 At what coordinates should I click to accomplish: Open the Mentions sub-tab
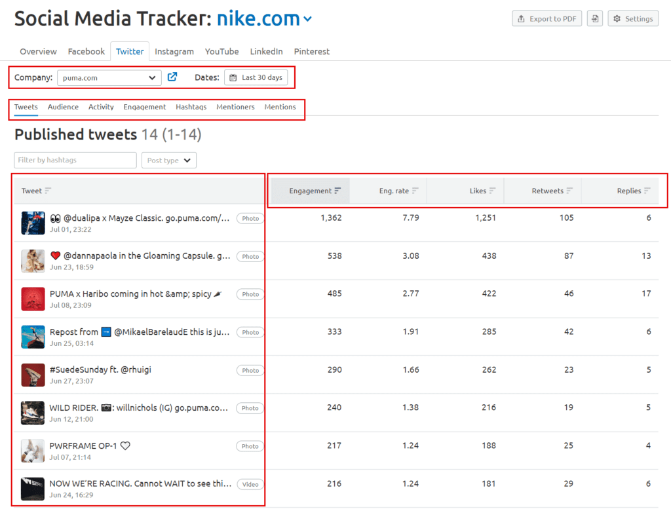coord(280,107)
